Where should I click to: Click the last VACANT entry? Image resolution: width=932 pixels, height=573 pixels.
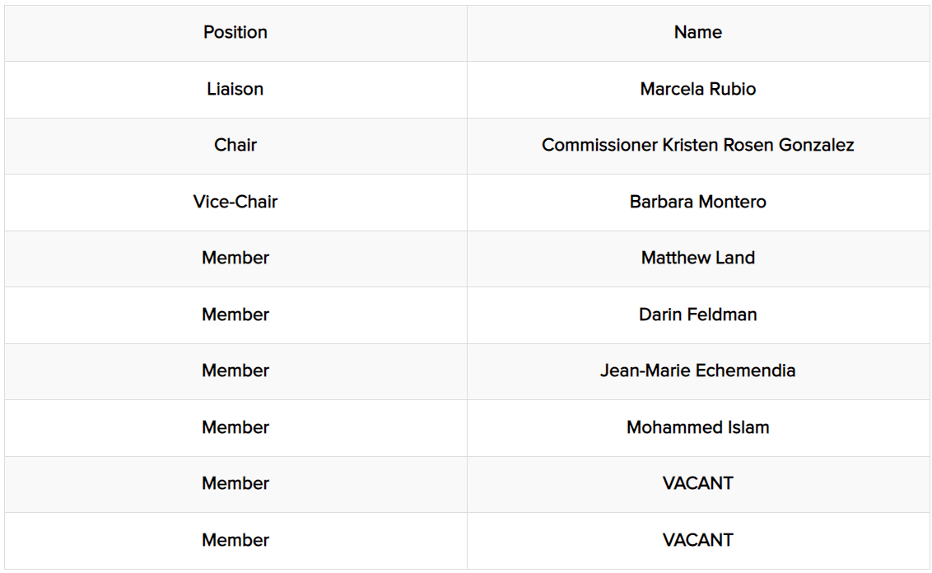pos(697,540)
